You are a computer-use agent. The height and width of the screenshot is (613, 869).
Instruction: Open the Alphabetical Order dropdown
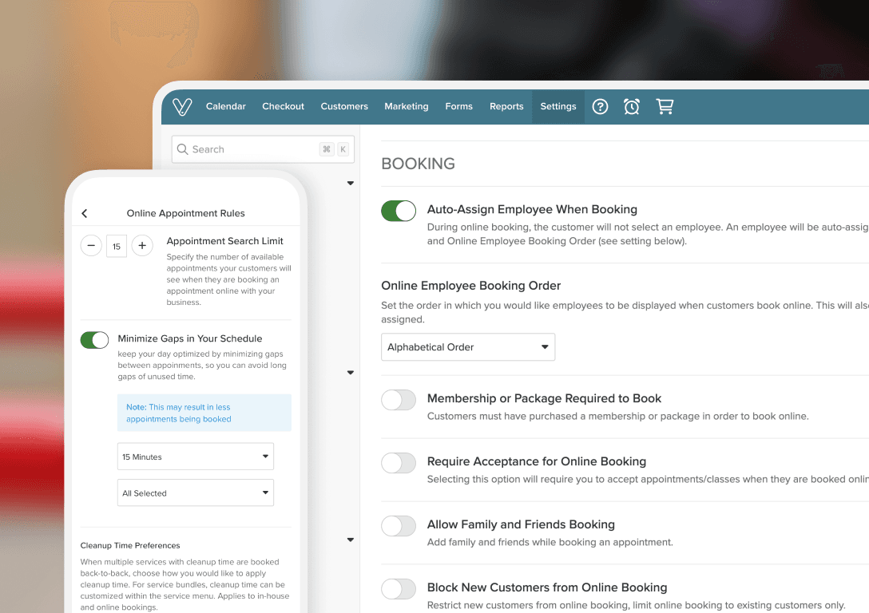pyautogui.click(x=468, y=347)
